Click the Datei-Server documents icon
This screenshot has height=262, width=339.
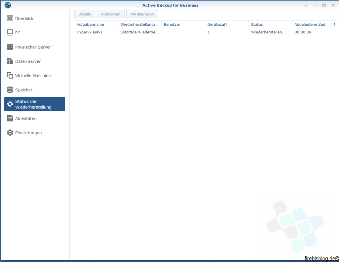tap(10, 61)
